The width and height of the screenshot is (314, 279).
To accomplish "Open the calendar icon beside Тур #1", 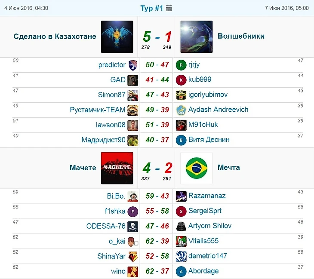I will coord(169,8).
